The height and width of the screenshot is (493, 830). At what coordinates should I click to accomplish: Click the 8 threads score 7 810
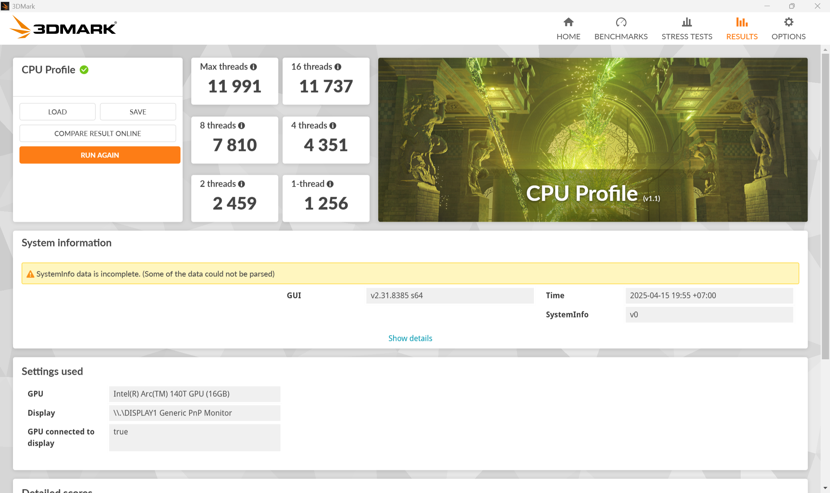(235, 145)
